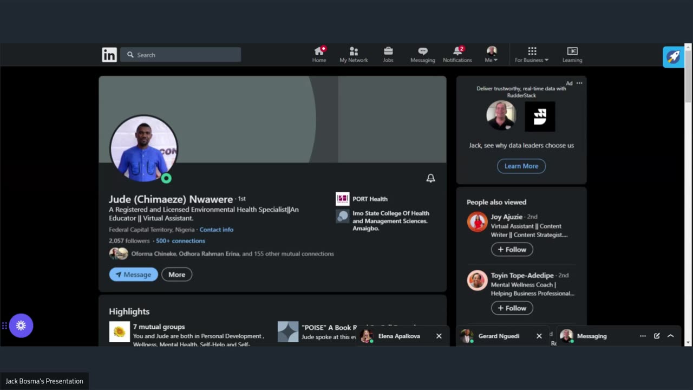This screenshot has width=693, height=390.
Task: Click the '2,057 followers' text
Action: pyautogui.click(x=129, y=241)
